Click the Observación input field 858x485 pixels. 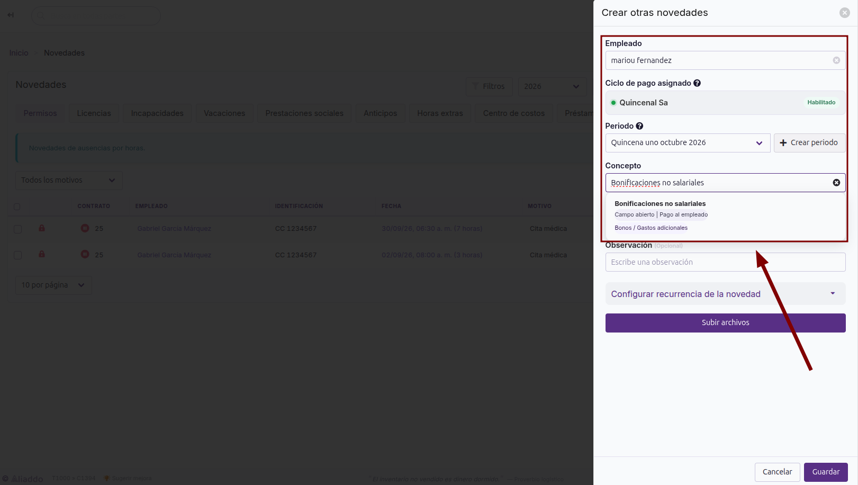[725, 262]
